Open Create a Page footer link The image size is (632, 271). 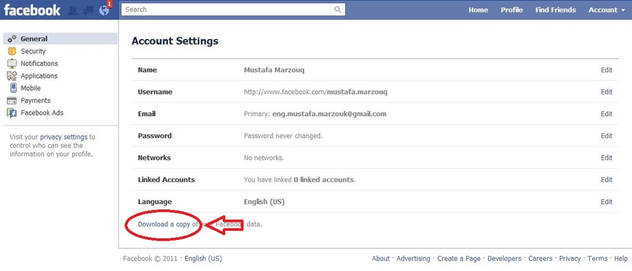pos(459,259)
